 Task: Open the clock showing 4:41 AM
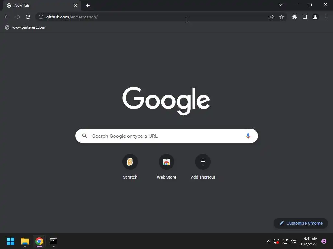tap(309, 241)
